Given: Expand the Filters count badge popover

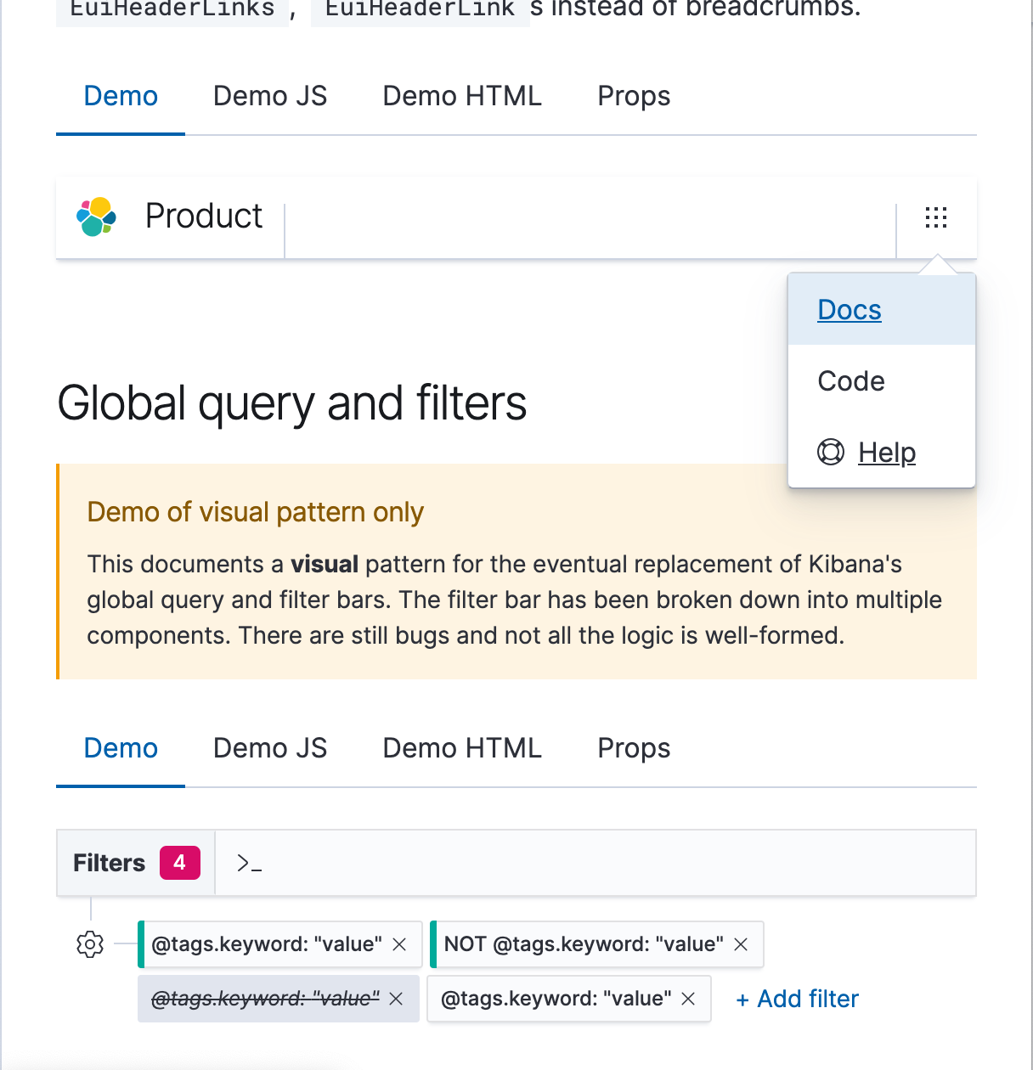Looking at the screenshot, I should [179, 863].
